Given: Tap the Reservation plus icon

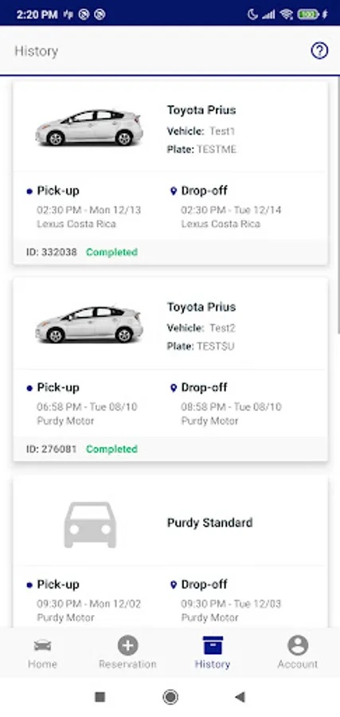Looking at the screenshot, I should [127, 645].
